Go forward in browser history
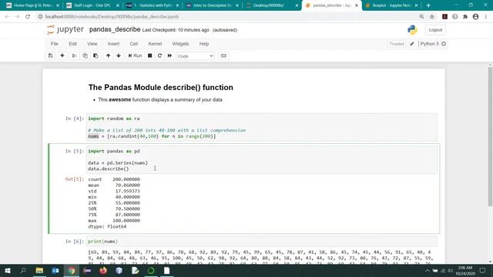493x277 pixels. pyautogui.click(x=17, y=17)
